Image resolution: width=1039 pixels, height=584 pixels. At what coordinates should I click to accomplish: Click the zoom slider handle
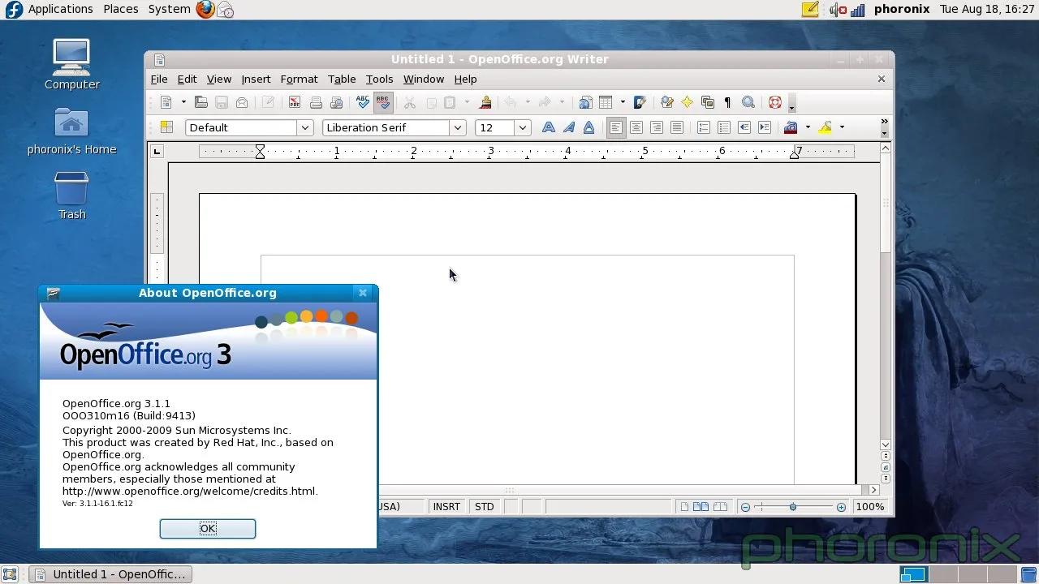coord(793,507)
